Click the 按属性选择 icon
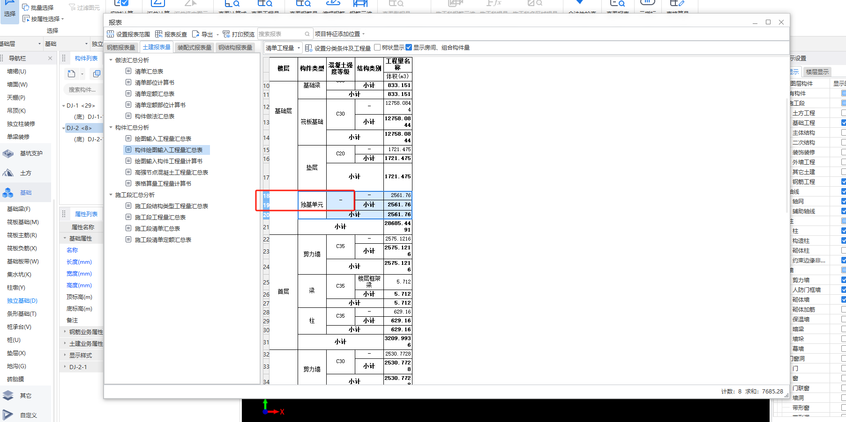Viewport: 846px width, 422px height. point(26,19)
